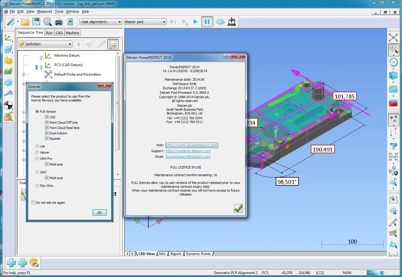Open the File menu
The height and width of the screenshot is (277, 402).
click(12, 12)
